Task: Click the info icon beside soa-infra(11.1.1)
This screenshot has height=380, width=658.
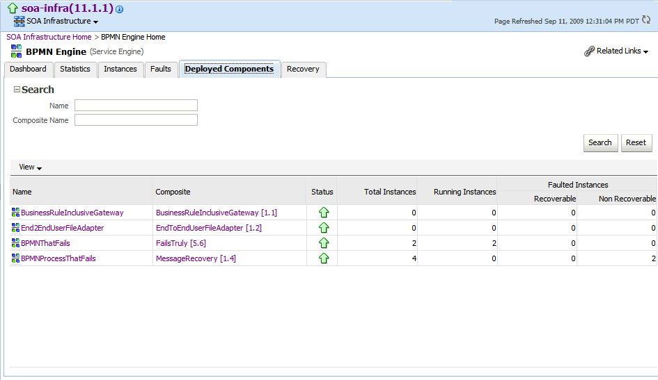Action: click(x=120, y=9)
